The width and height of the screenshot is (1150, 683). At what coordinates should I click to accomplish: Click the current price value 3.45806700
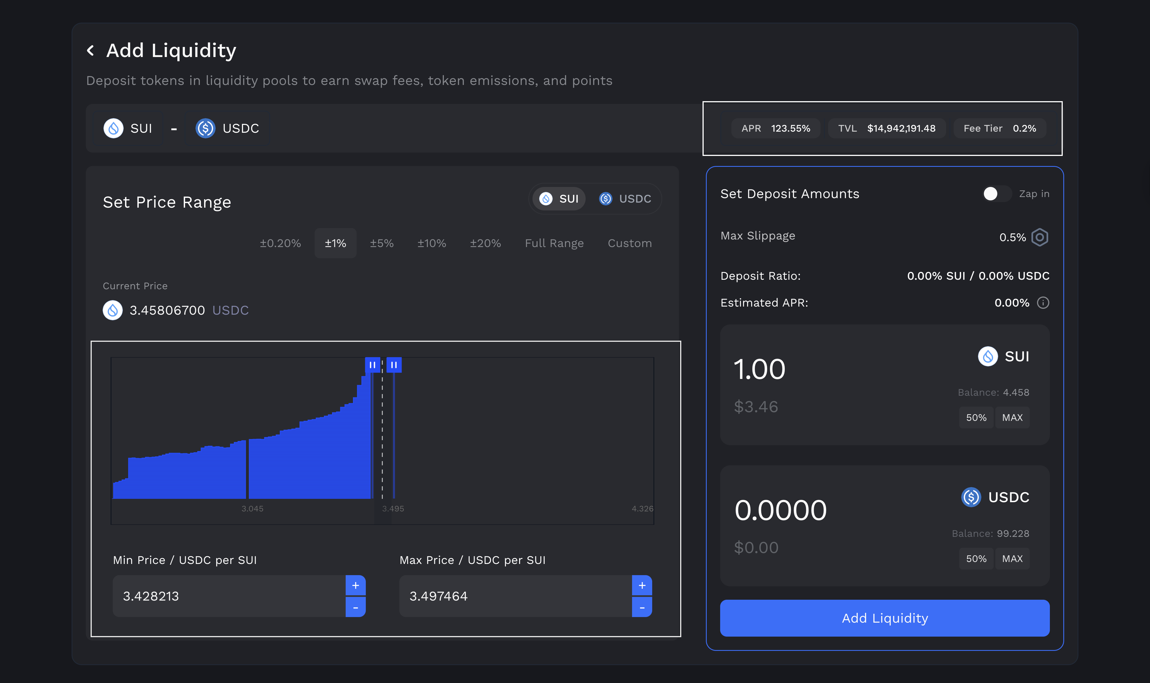[x=167, y=310]
